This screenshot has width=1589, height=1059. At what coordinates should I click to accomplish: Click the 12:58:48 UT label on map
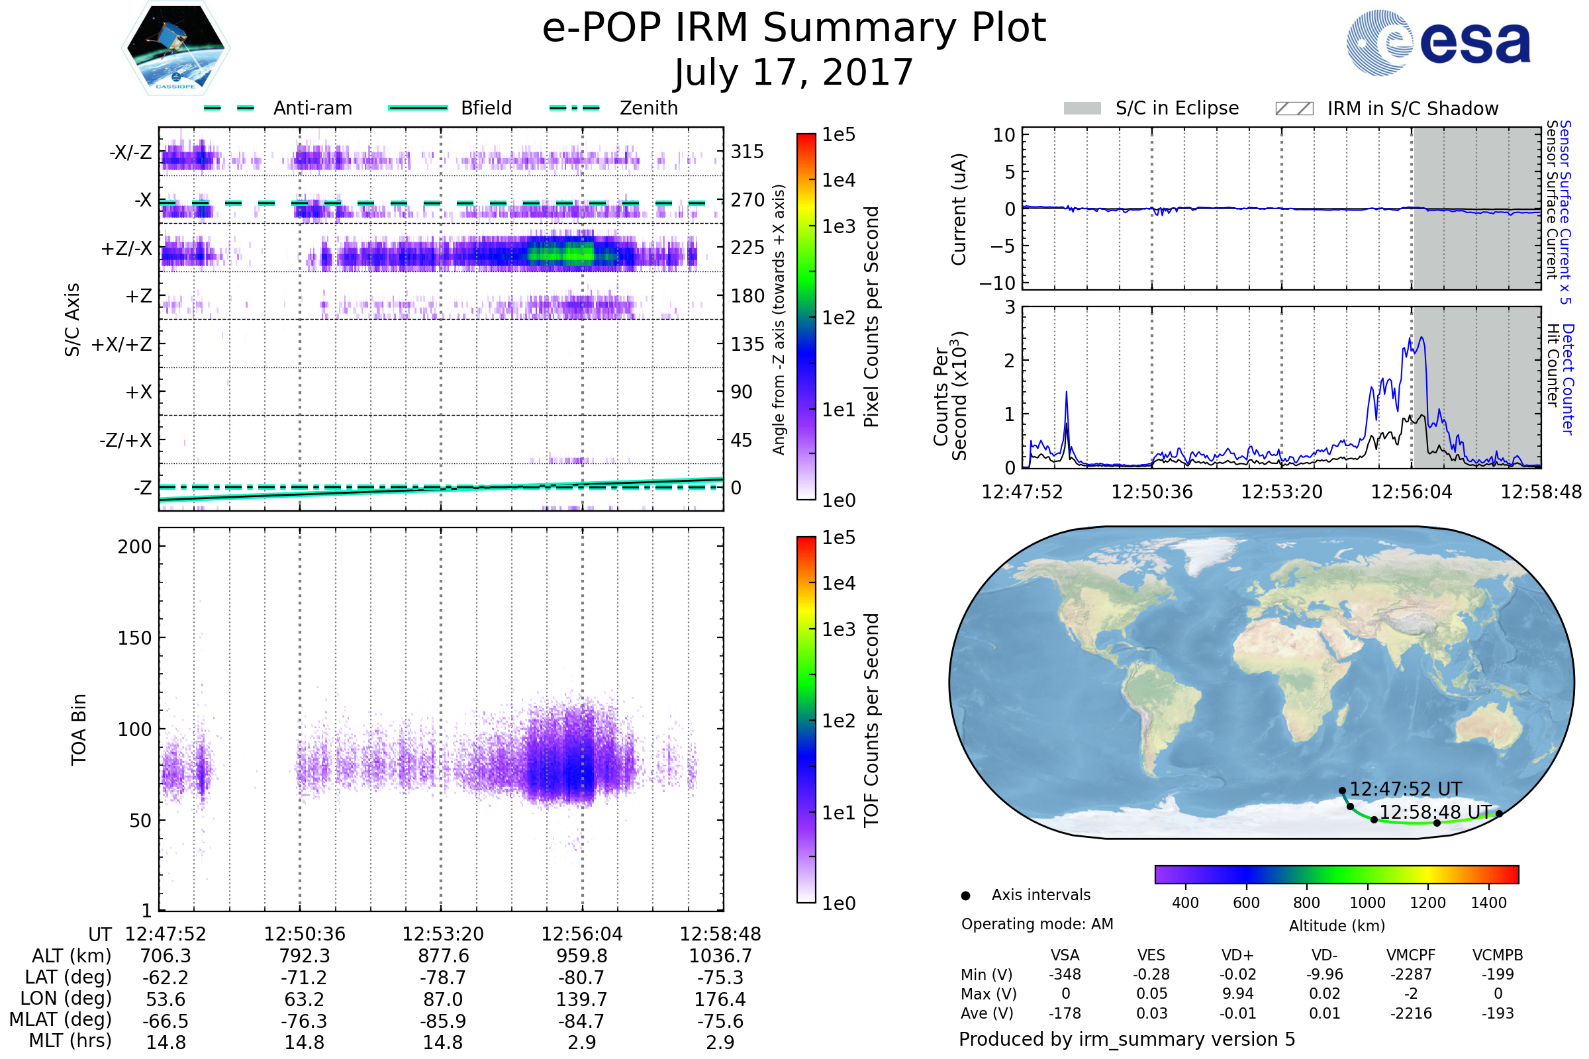click(1435, 812)
